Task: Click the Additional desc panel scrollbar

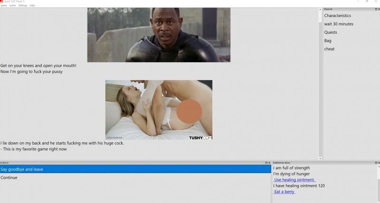Action: [379, 184]
